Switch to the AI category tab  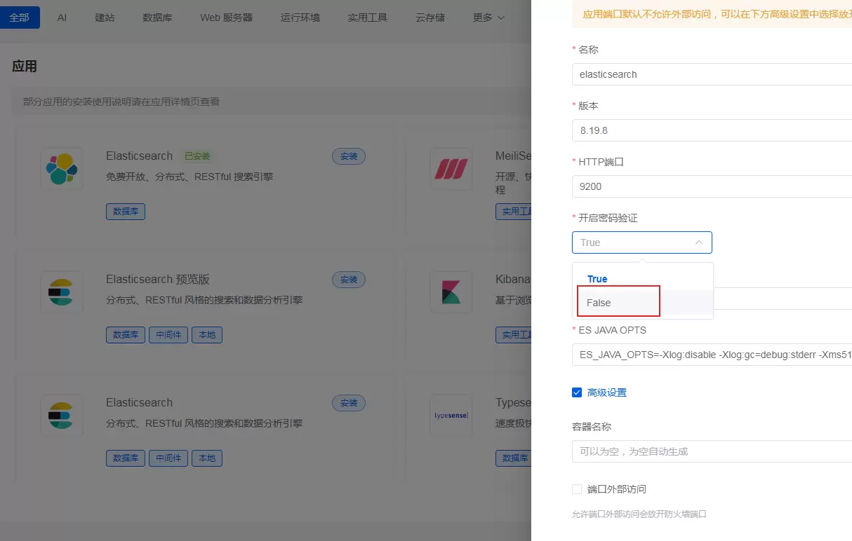pyautogui.click(x=62, y=18)
